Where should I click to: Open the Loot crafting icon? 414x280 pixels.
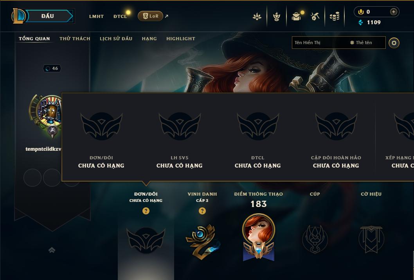(315, 16)
